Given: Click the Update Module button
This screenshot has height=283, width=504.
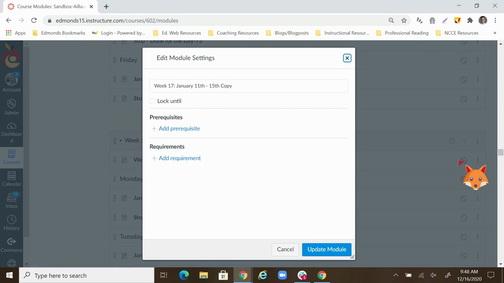Looking at the screenshot, I should coord(327,249).
